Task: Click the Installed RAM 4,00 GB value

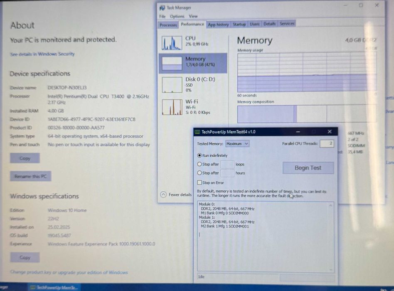Action: click(x=56, y=111)
